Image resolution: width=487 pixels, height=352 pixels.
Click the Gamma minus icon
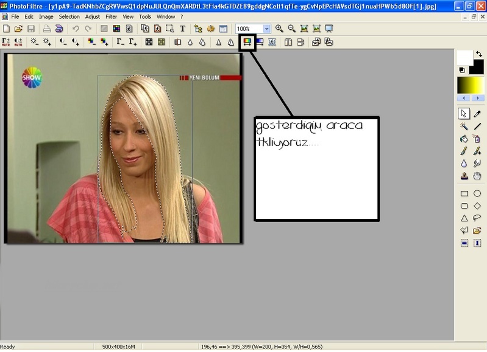[x=120, y=42]
